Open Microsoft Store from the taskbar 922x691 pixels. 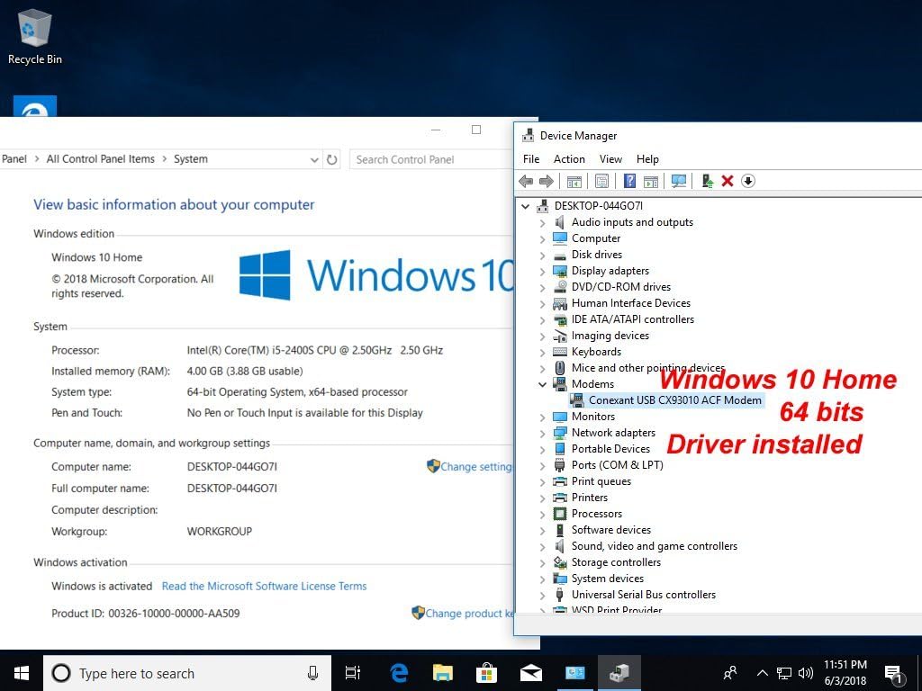(x=486, y=673)
